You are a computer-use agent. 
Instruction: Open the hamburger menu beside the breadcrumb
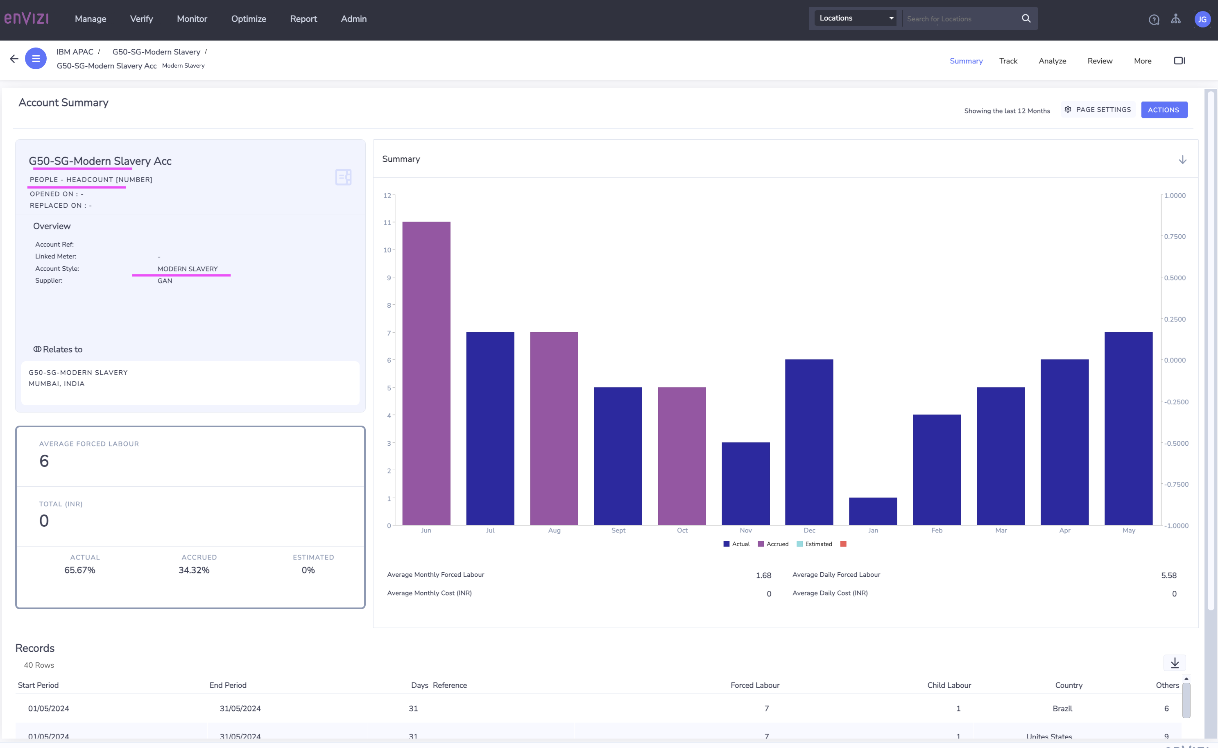36,58
